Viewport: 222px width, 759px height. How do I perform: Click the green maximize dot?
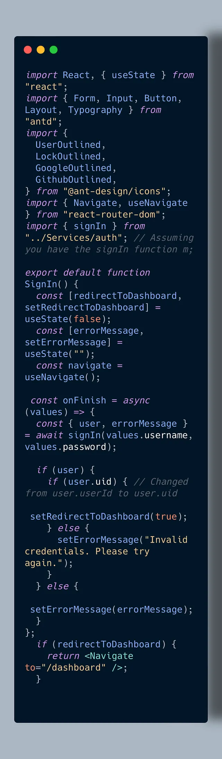(x=53, y=50)
